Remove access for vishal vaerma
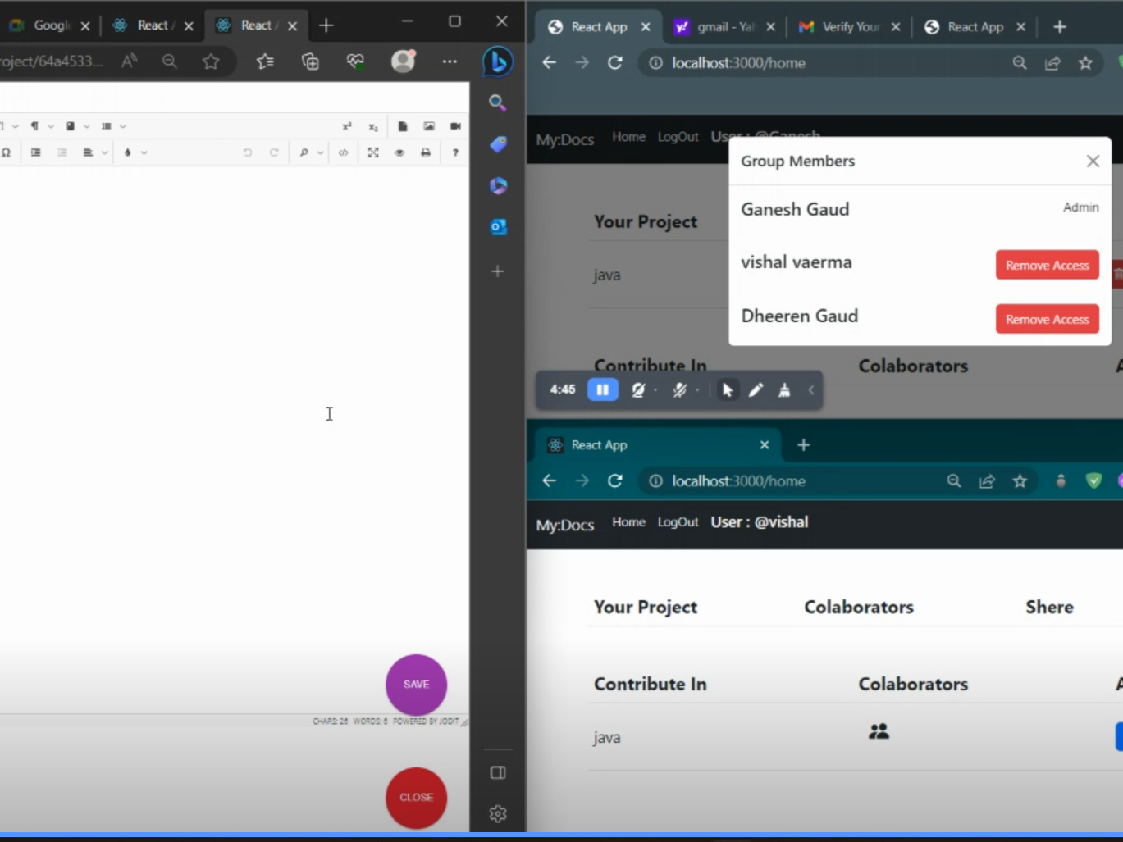Image resolution: width=1123 pixels, height=842 pixels. click(1047, 265)
